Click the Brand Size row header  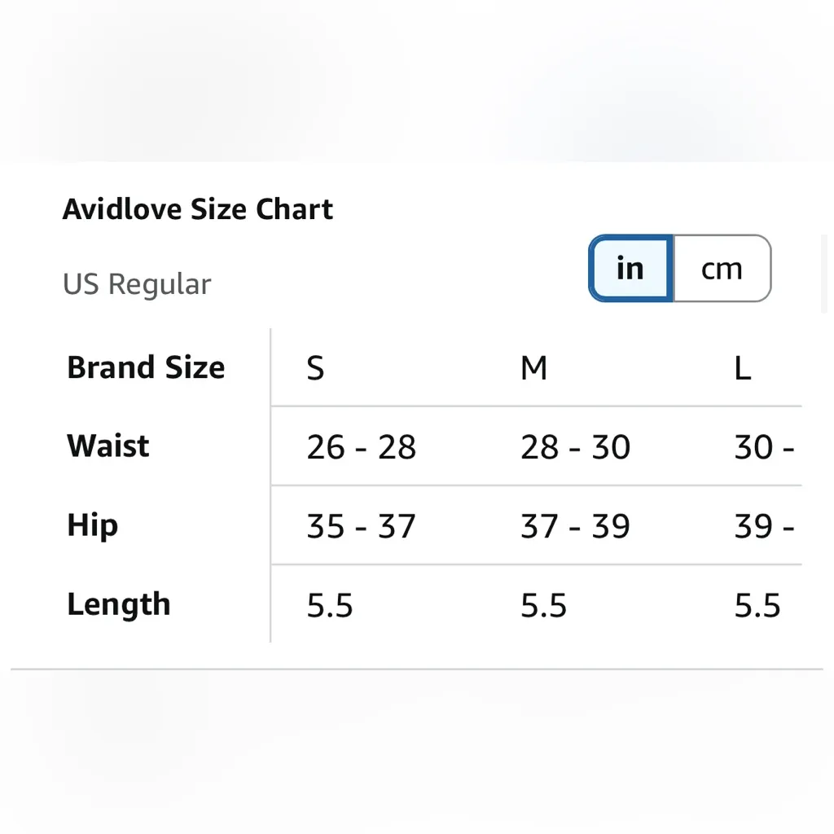(x=146, y=367)
